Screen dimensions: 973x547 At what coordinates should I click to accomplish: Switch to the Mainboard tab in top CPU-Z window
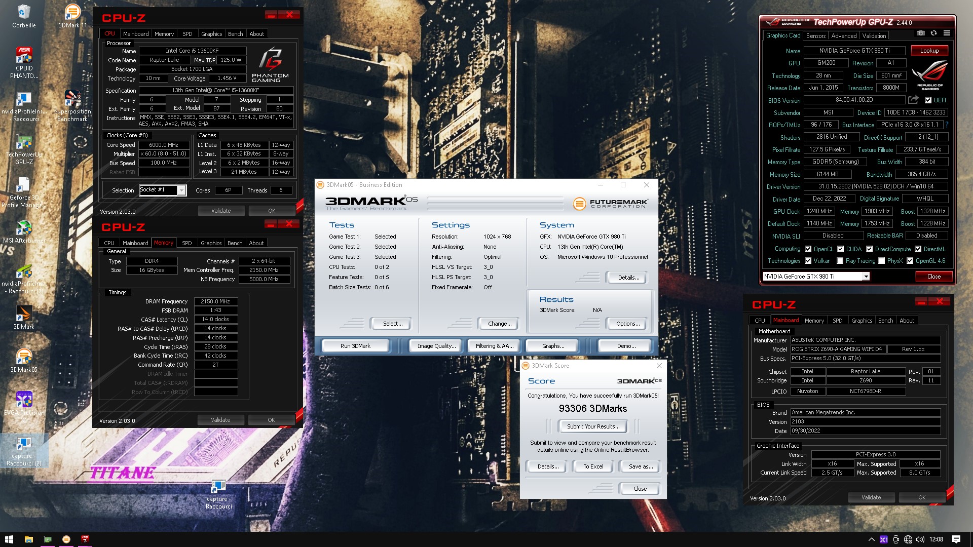136,34
